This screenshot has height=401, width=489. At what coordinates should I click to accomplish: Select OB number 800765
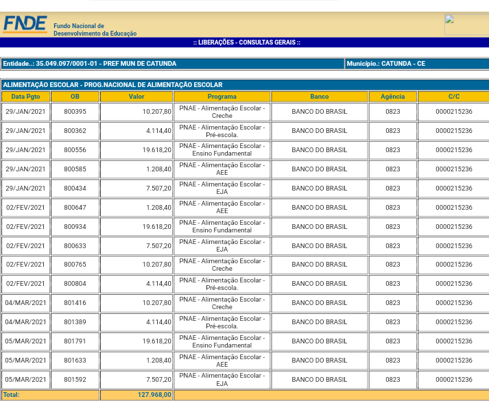(x=75, y=265)
